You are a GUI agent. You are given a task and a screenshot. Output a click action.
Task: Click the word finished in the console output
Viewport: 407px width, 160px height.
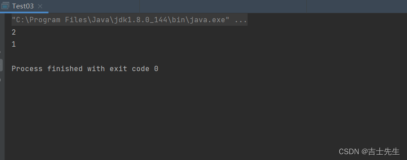[x=65, y=68]
